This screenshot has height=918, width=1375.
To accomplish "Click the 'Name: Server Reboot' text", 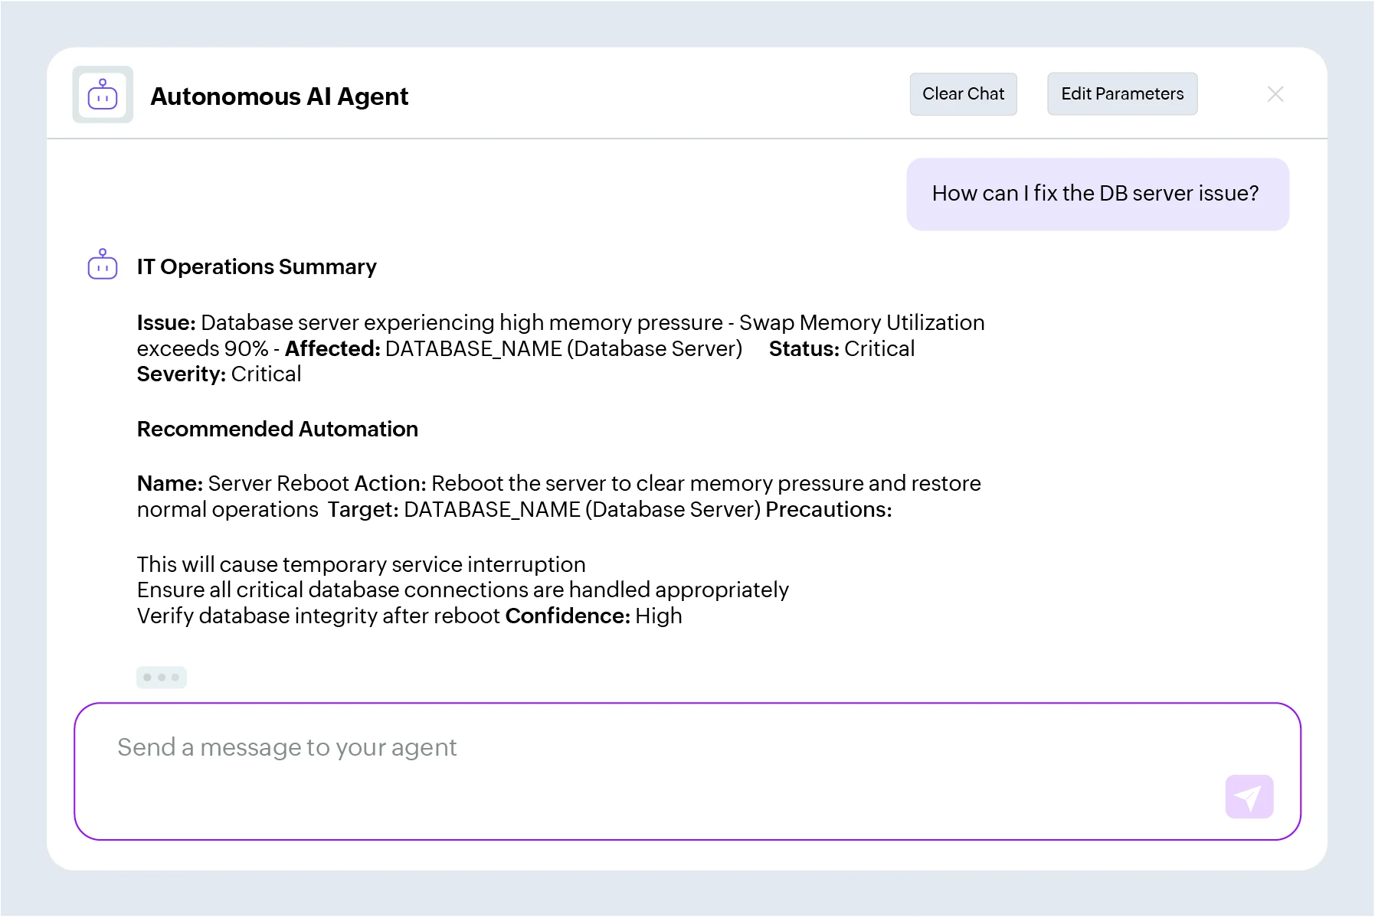I will [x=243, y=483].
